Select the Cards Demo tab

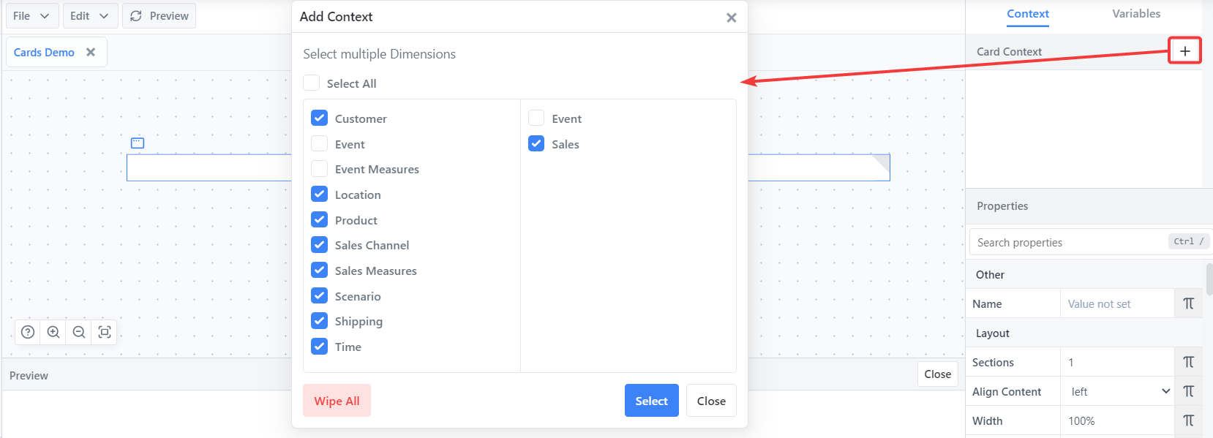(x=44, y=53)
